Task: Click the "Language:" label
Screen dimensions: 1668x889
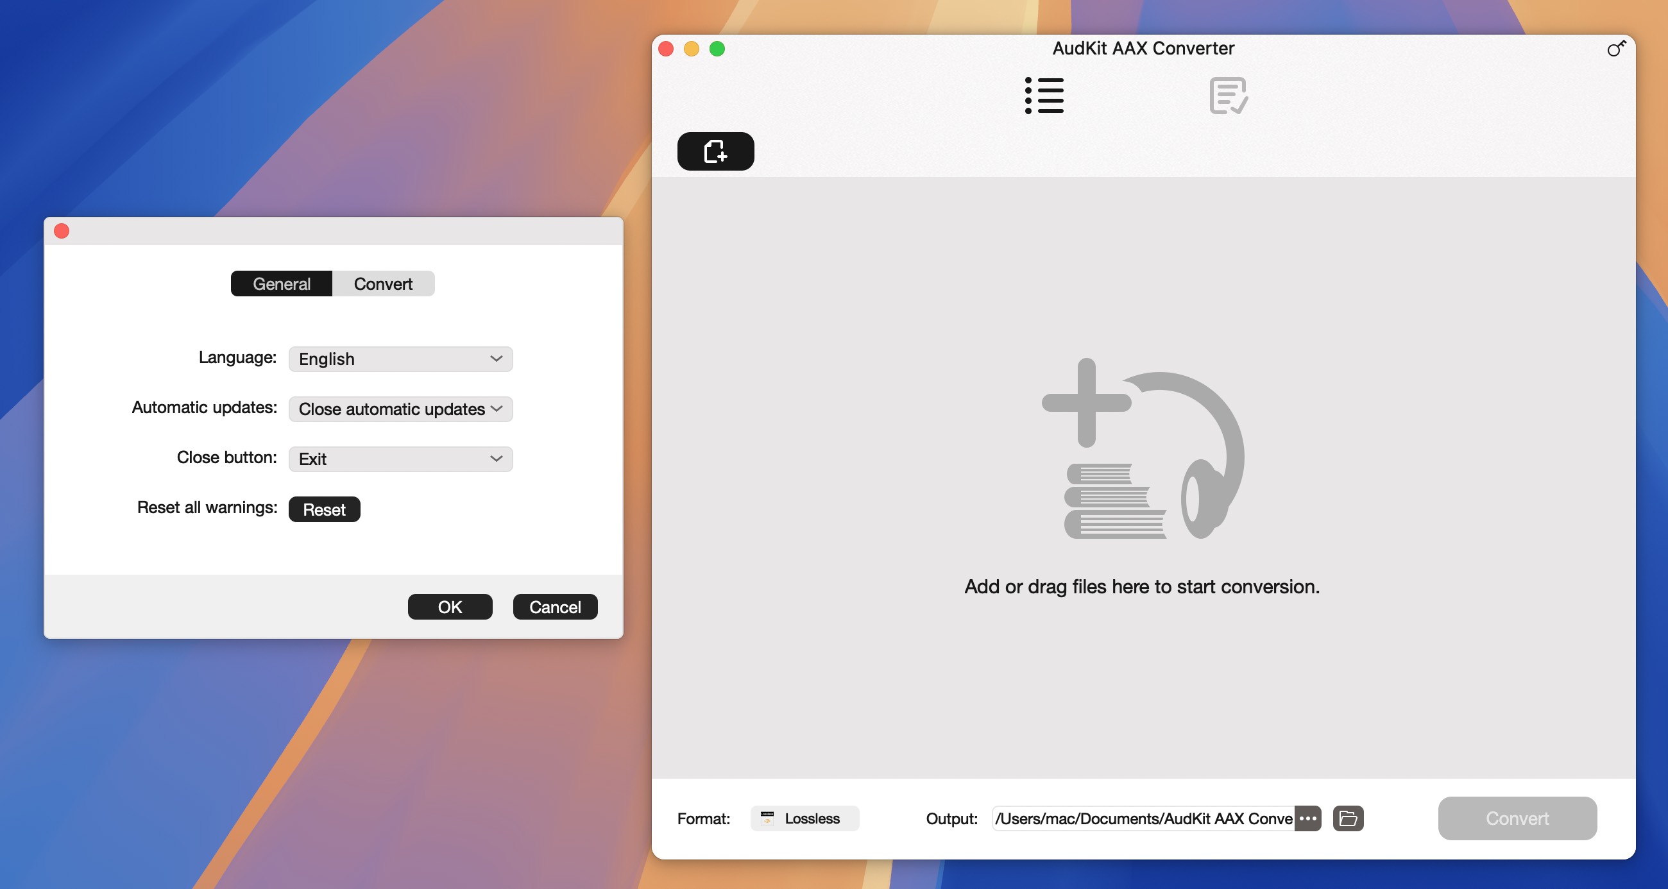Action: (237, 357)
